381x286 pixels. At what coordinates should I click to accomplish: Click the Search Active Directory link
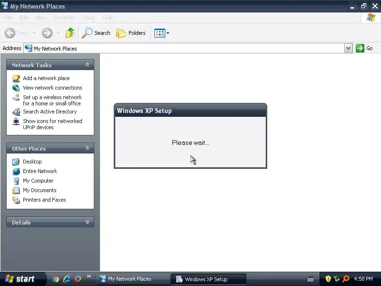point(50,112)
